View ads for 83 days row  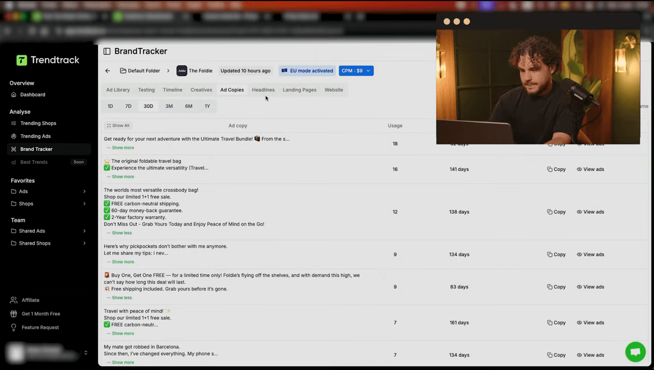click(x=590, y=287)
